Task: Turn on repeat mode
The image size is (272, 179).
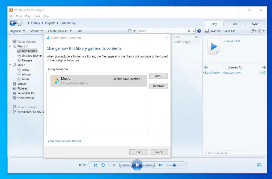Action: (103, 165)
